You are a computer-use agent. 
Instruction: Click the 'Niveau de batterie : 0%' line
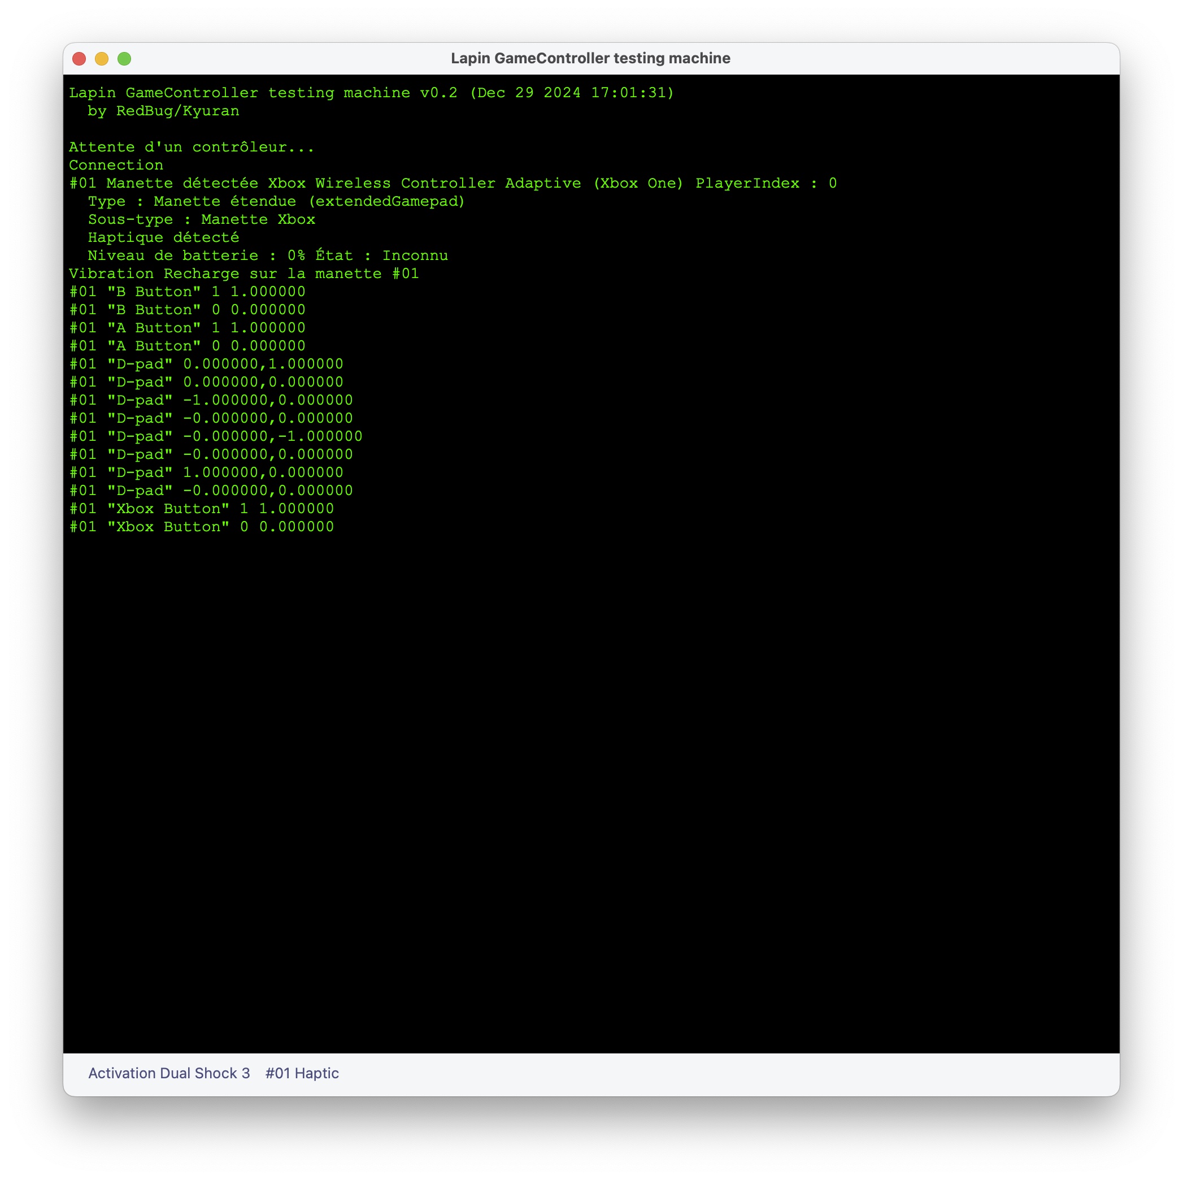coord(268,255)
